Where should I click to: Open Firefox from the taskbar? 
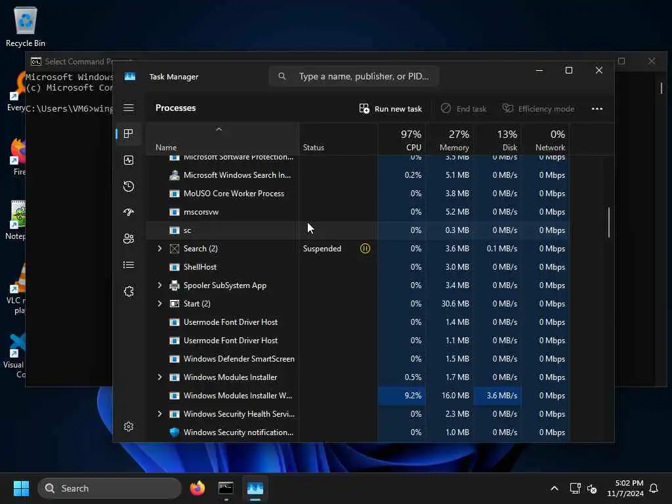198,488
